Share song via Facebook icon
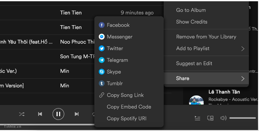Viewport: 259px width, 131px height. point(102,25)
